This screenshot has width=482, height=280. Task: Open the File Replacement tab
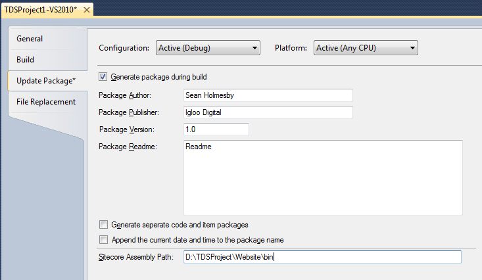46,102
